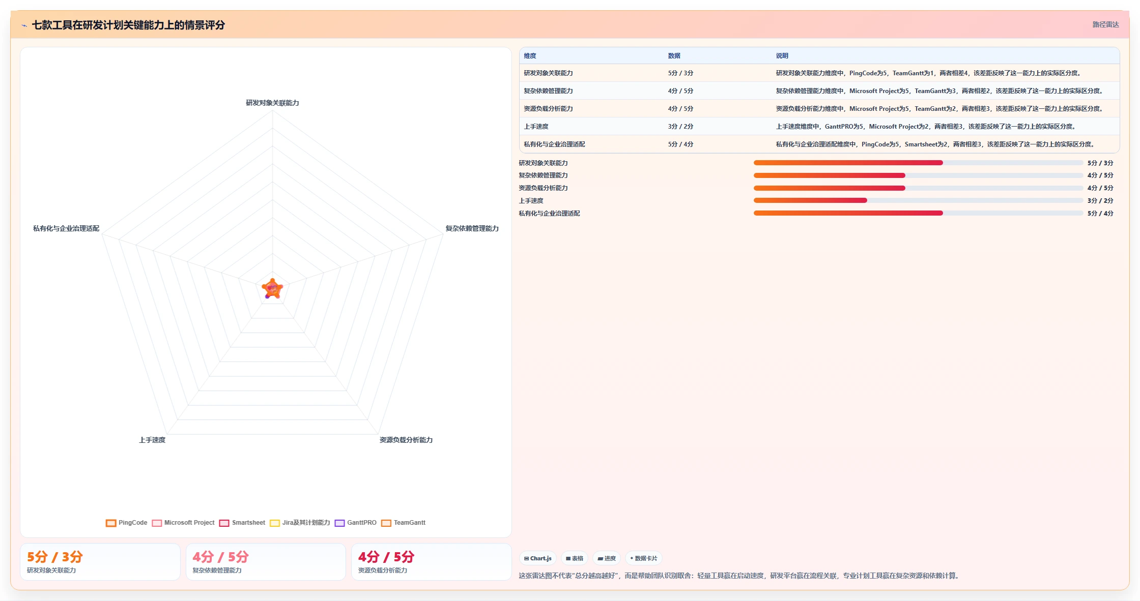The width and height of the screenshot is (1140, 601).
Task: Click the footnote sentence beginning 这张雷达图不代表
Action: coord(740,576)
